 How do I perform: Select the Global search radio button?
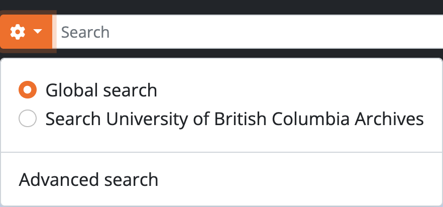pos(27,90)
